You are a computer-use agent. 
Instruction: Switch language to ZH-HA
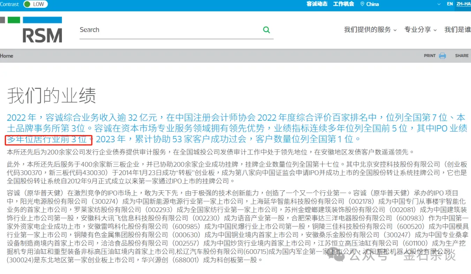(464, 4)
